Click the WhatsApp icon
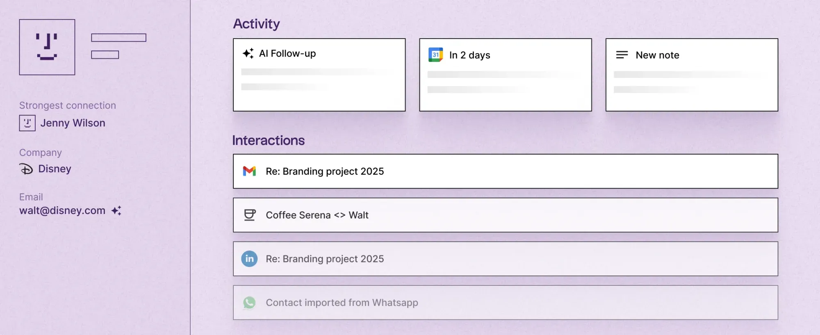Image resolution: width=820 pixels, height=335 pixels. 249,303
